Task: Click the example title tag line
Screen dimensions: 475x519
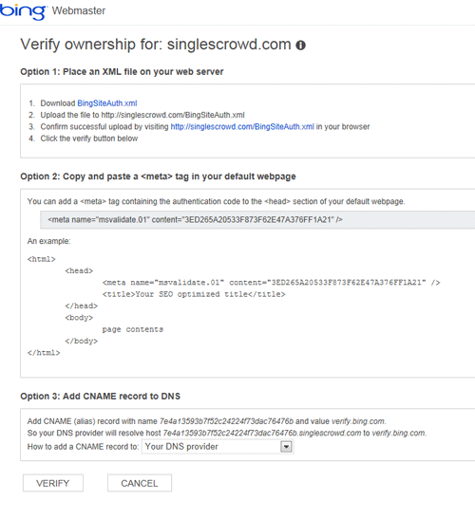Action: coord(194,294)
